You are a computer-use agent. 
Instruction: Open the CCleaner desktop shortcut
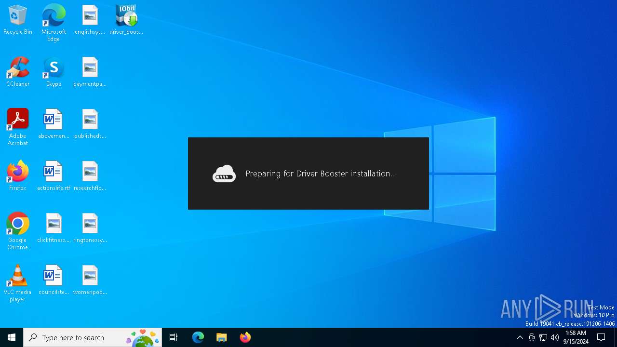click(18, 72)
